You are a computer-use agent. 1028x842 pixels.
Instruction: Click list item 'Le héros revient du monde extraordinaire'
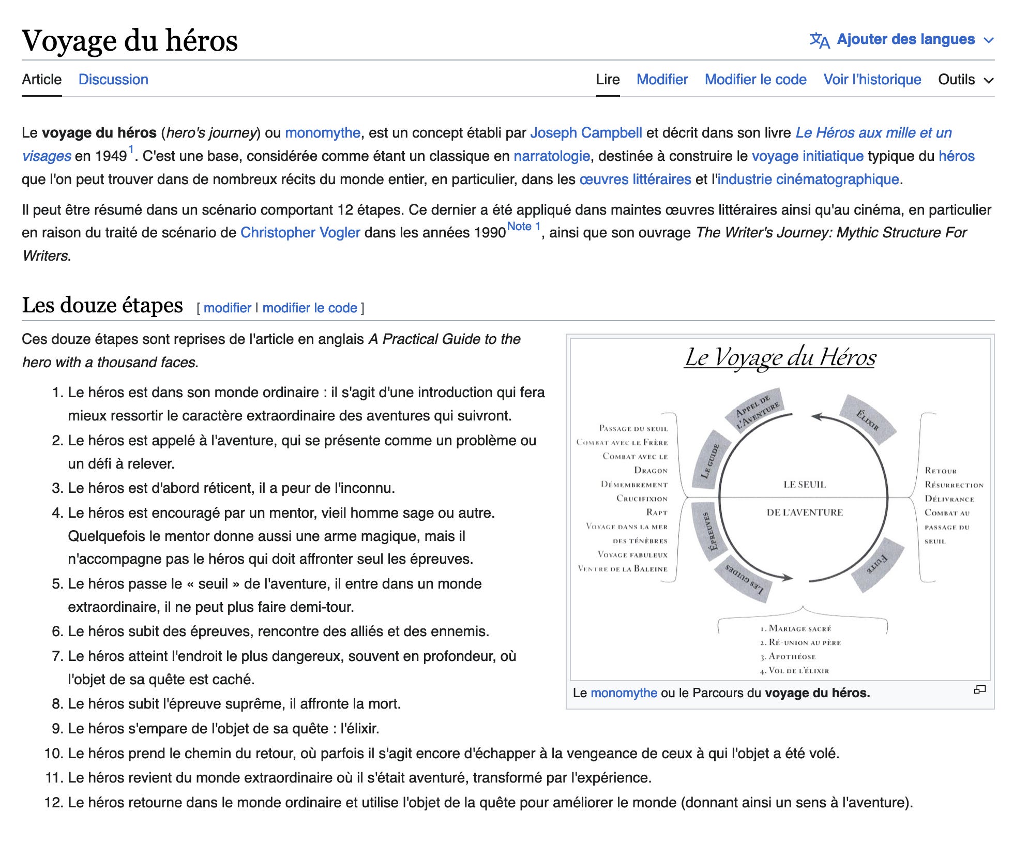pyautogui.click(x=359, y=778)
